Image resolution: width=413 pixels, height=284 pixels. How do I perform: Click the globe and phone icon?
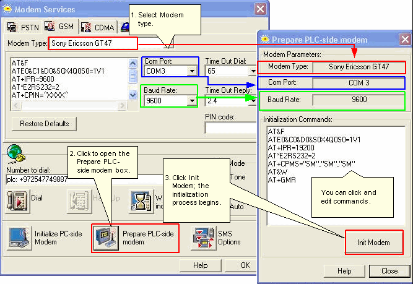pyautogui.click(x=15, y=155)
